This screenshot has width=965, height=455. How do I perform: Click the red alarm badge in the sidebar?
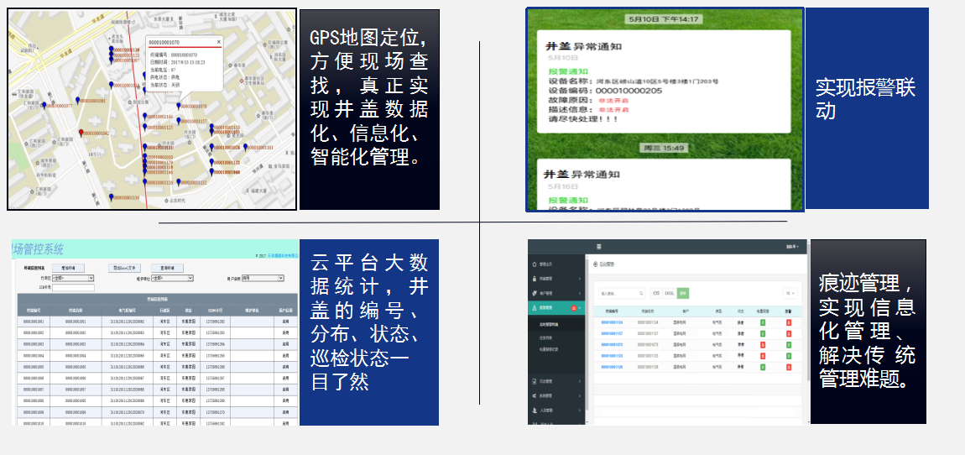pos(574,308)
